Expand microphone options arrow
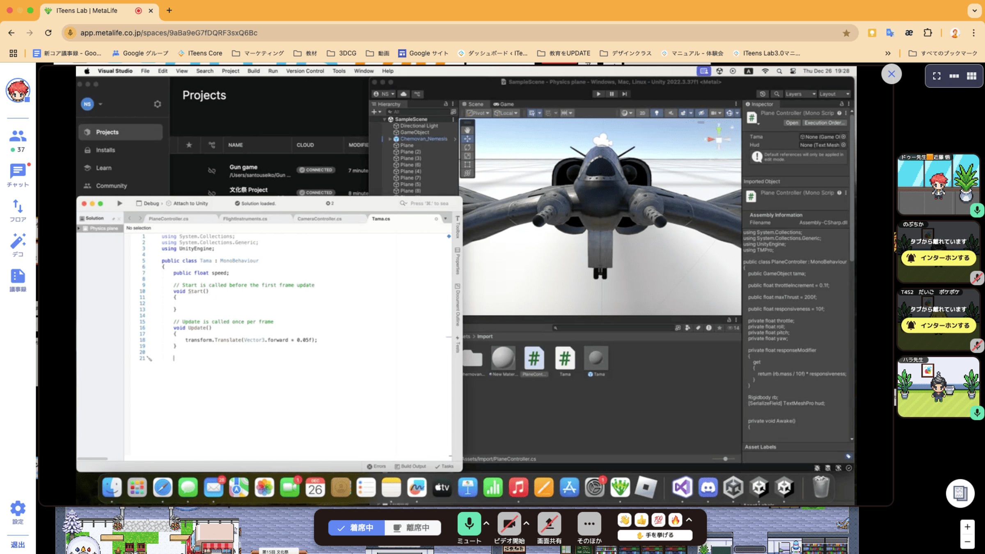The height and width of the screenshot is (554, 985). click(x=486, y=523)
